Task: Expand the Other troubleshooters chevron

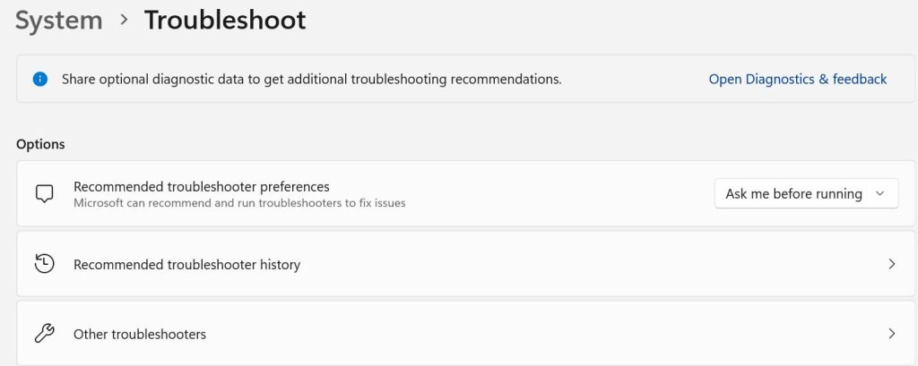Action: pyautogui.click(x=891, y=334)
